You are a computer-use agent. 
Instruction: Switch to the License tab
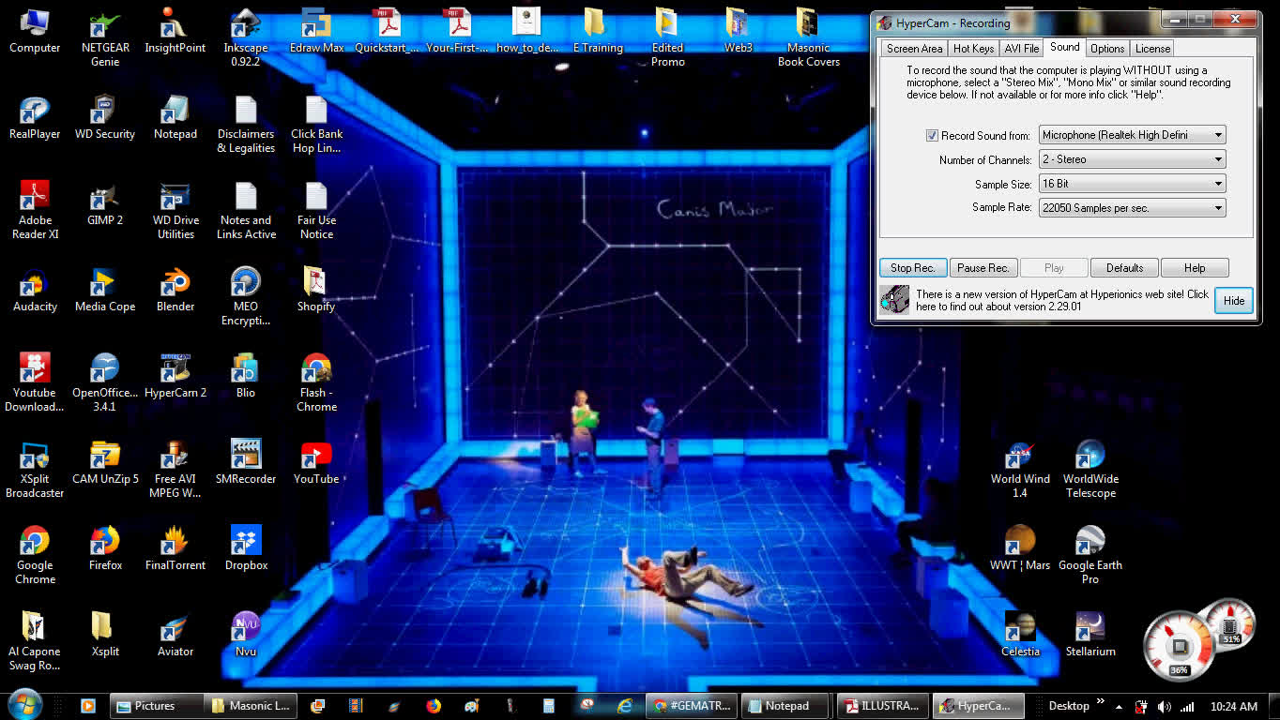point(1152,49)
